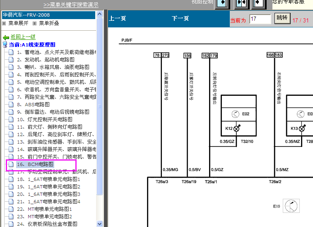Click the 0.35/MG wire label
The image size is (313, 227).
[170, 170]
